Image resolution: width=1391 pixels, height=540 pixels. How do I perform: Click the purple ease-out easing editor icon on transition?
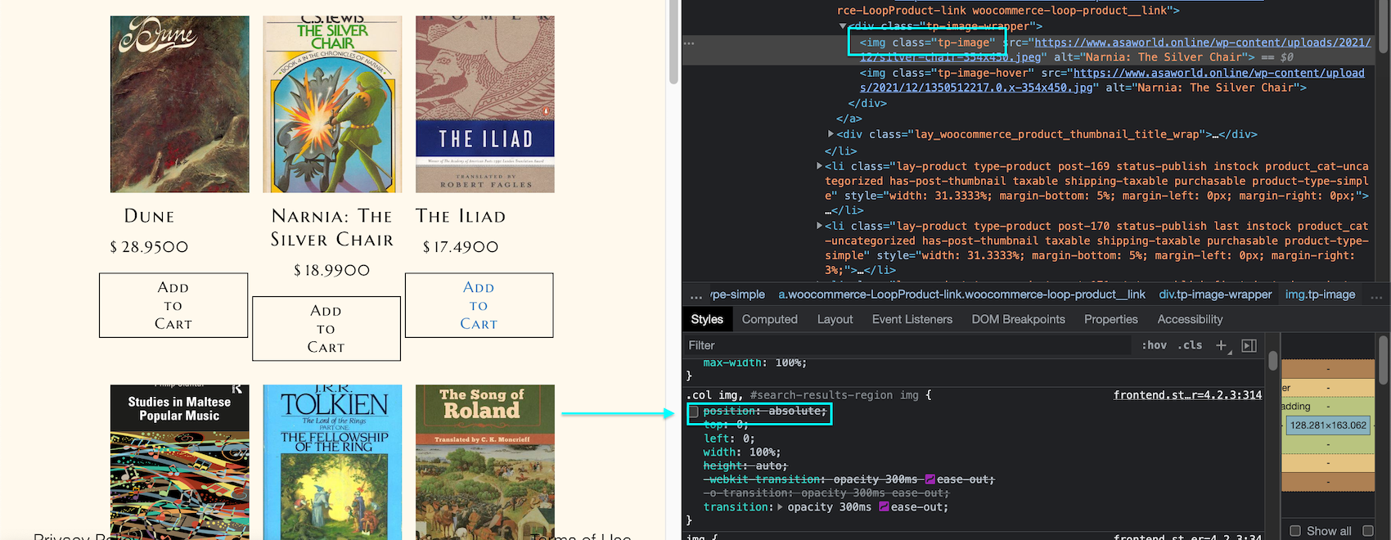pyautogui.click(x=884, y=507)
